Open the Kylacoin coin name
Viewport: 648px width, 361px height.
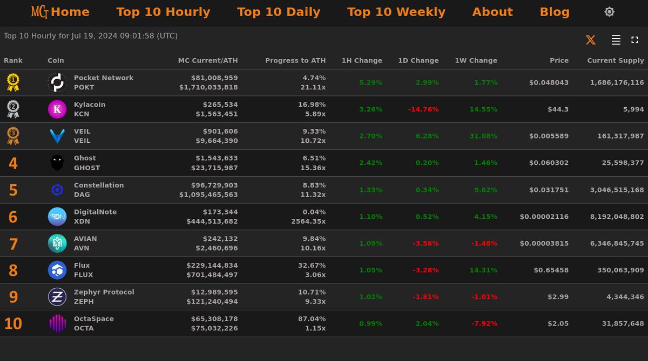click(x=90, y=105)
